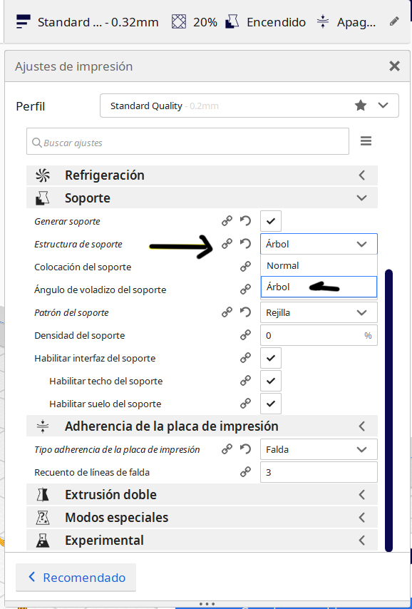
Task: Click the Recomendado button
Action: (x=76, y=577)
